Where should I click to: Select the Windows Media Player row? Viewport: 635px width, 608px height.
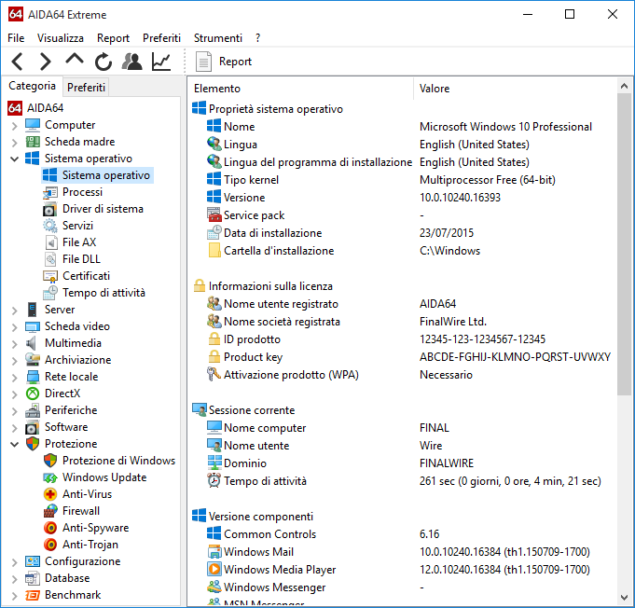click(403, 570)
